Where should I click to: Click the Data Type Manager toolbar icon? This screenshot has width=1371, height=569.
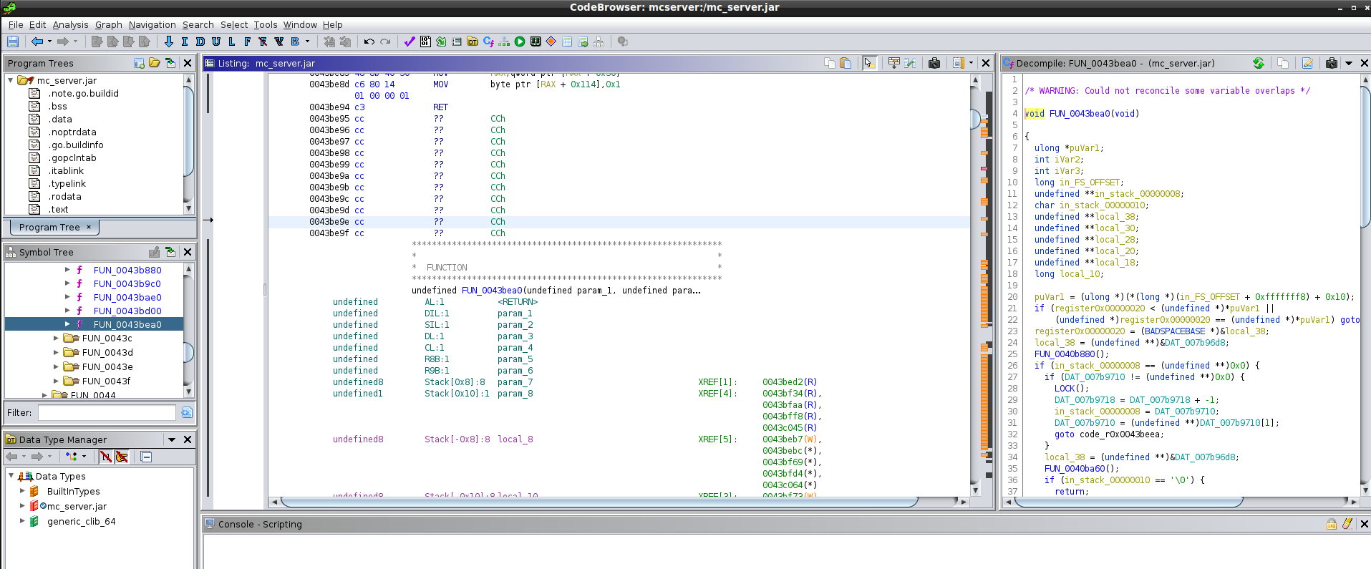coord(473,42)
